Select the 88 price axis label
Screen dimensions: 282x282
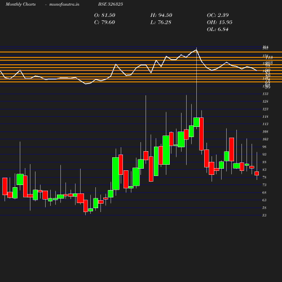pyautogui.click(x=265, y=162)
